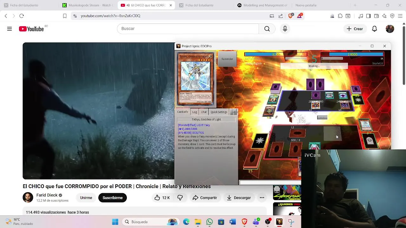Start voice search with the microphone icon
This screenshot has height=228, width=406.
click(285, 29)
